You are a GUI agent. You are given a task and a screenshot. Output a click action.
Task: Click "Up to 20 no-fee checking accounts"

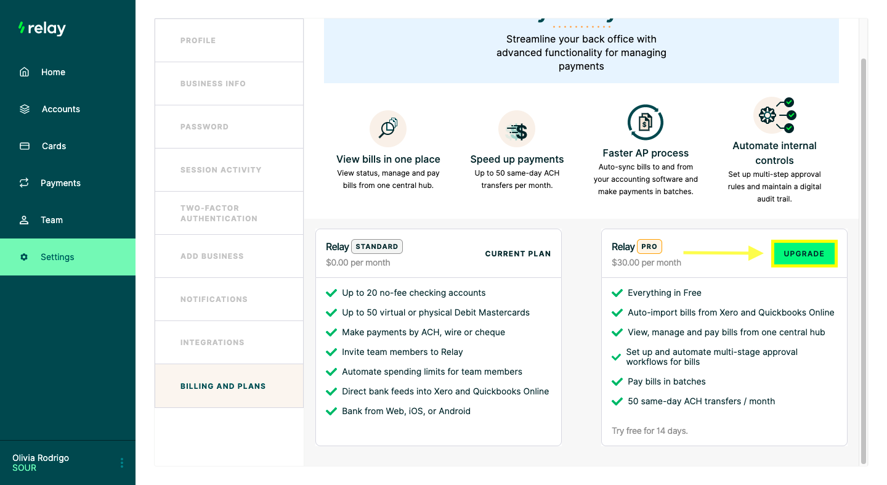point(414,293)
